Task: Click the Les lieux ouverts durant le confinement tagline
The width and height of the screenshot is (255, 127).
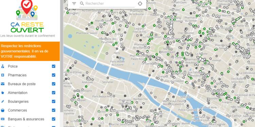Action: coord(28,36)
